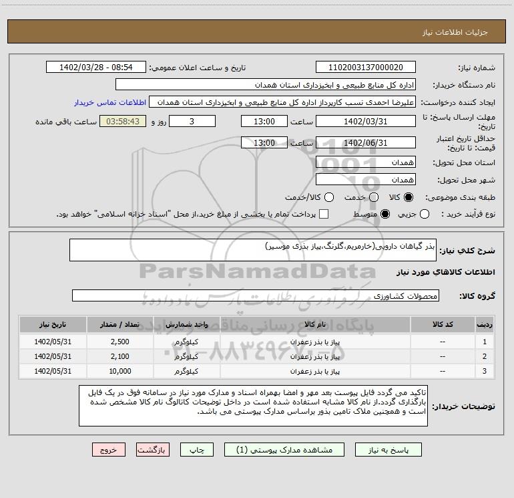Viewport: 514px width, 498px height.
Task: Click the buyer organization name field
Action: (x=266, y=85)
